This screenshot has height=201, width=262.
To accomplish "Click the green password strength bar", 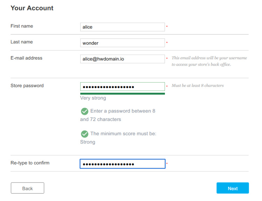I will coord(122,93).
